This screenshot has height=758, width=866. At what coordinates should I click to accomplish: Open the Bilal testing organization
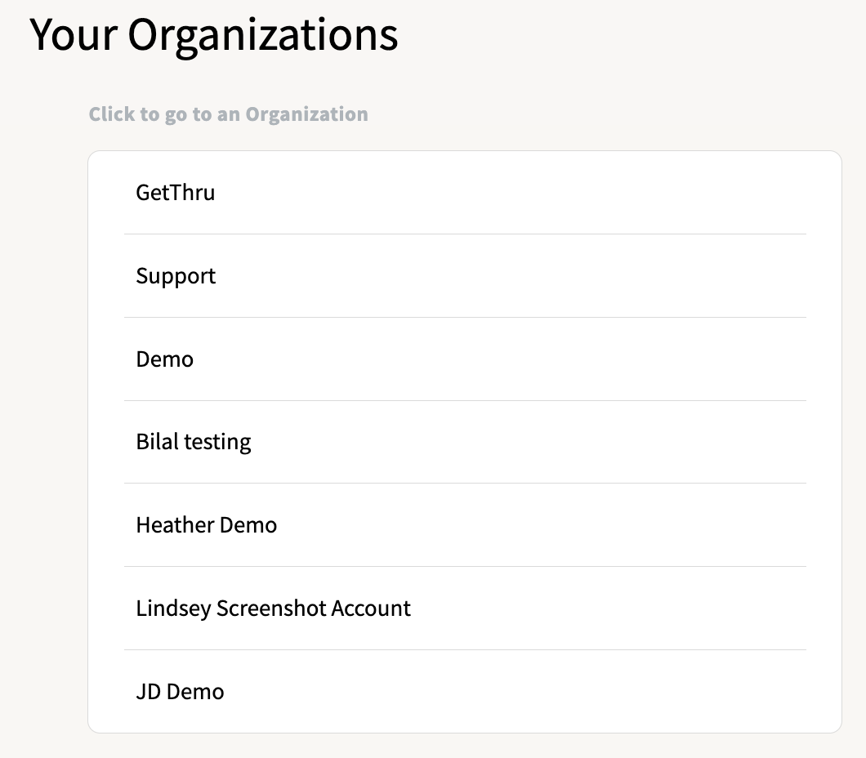pos(465,442)
